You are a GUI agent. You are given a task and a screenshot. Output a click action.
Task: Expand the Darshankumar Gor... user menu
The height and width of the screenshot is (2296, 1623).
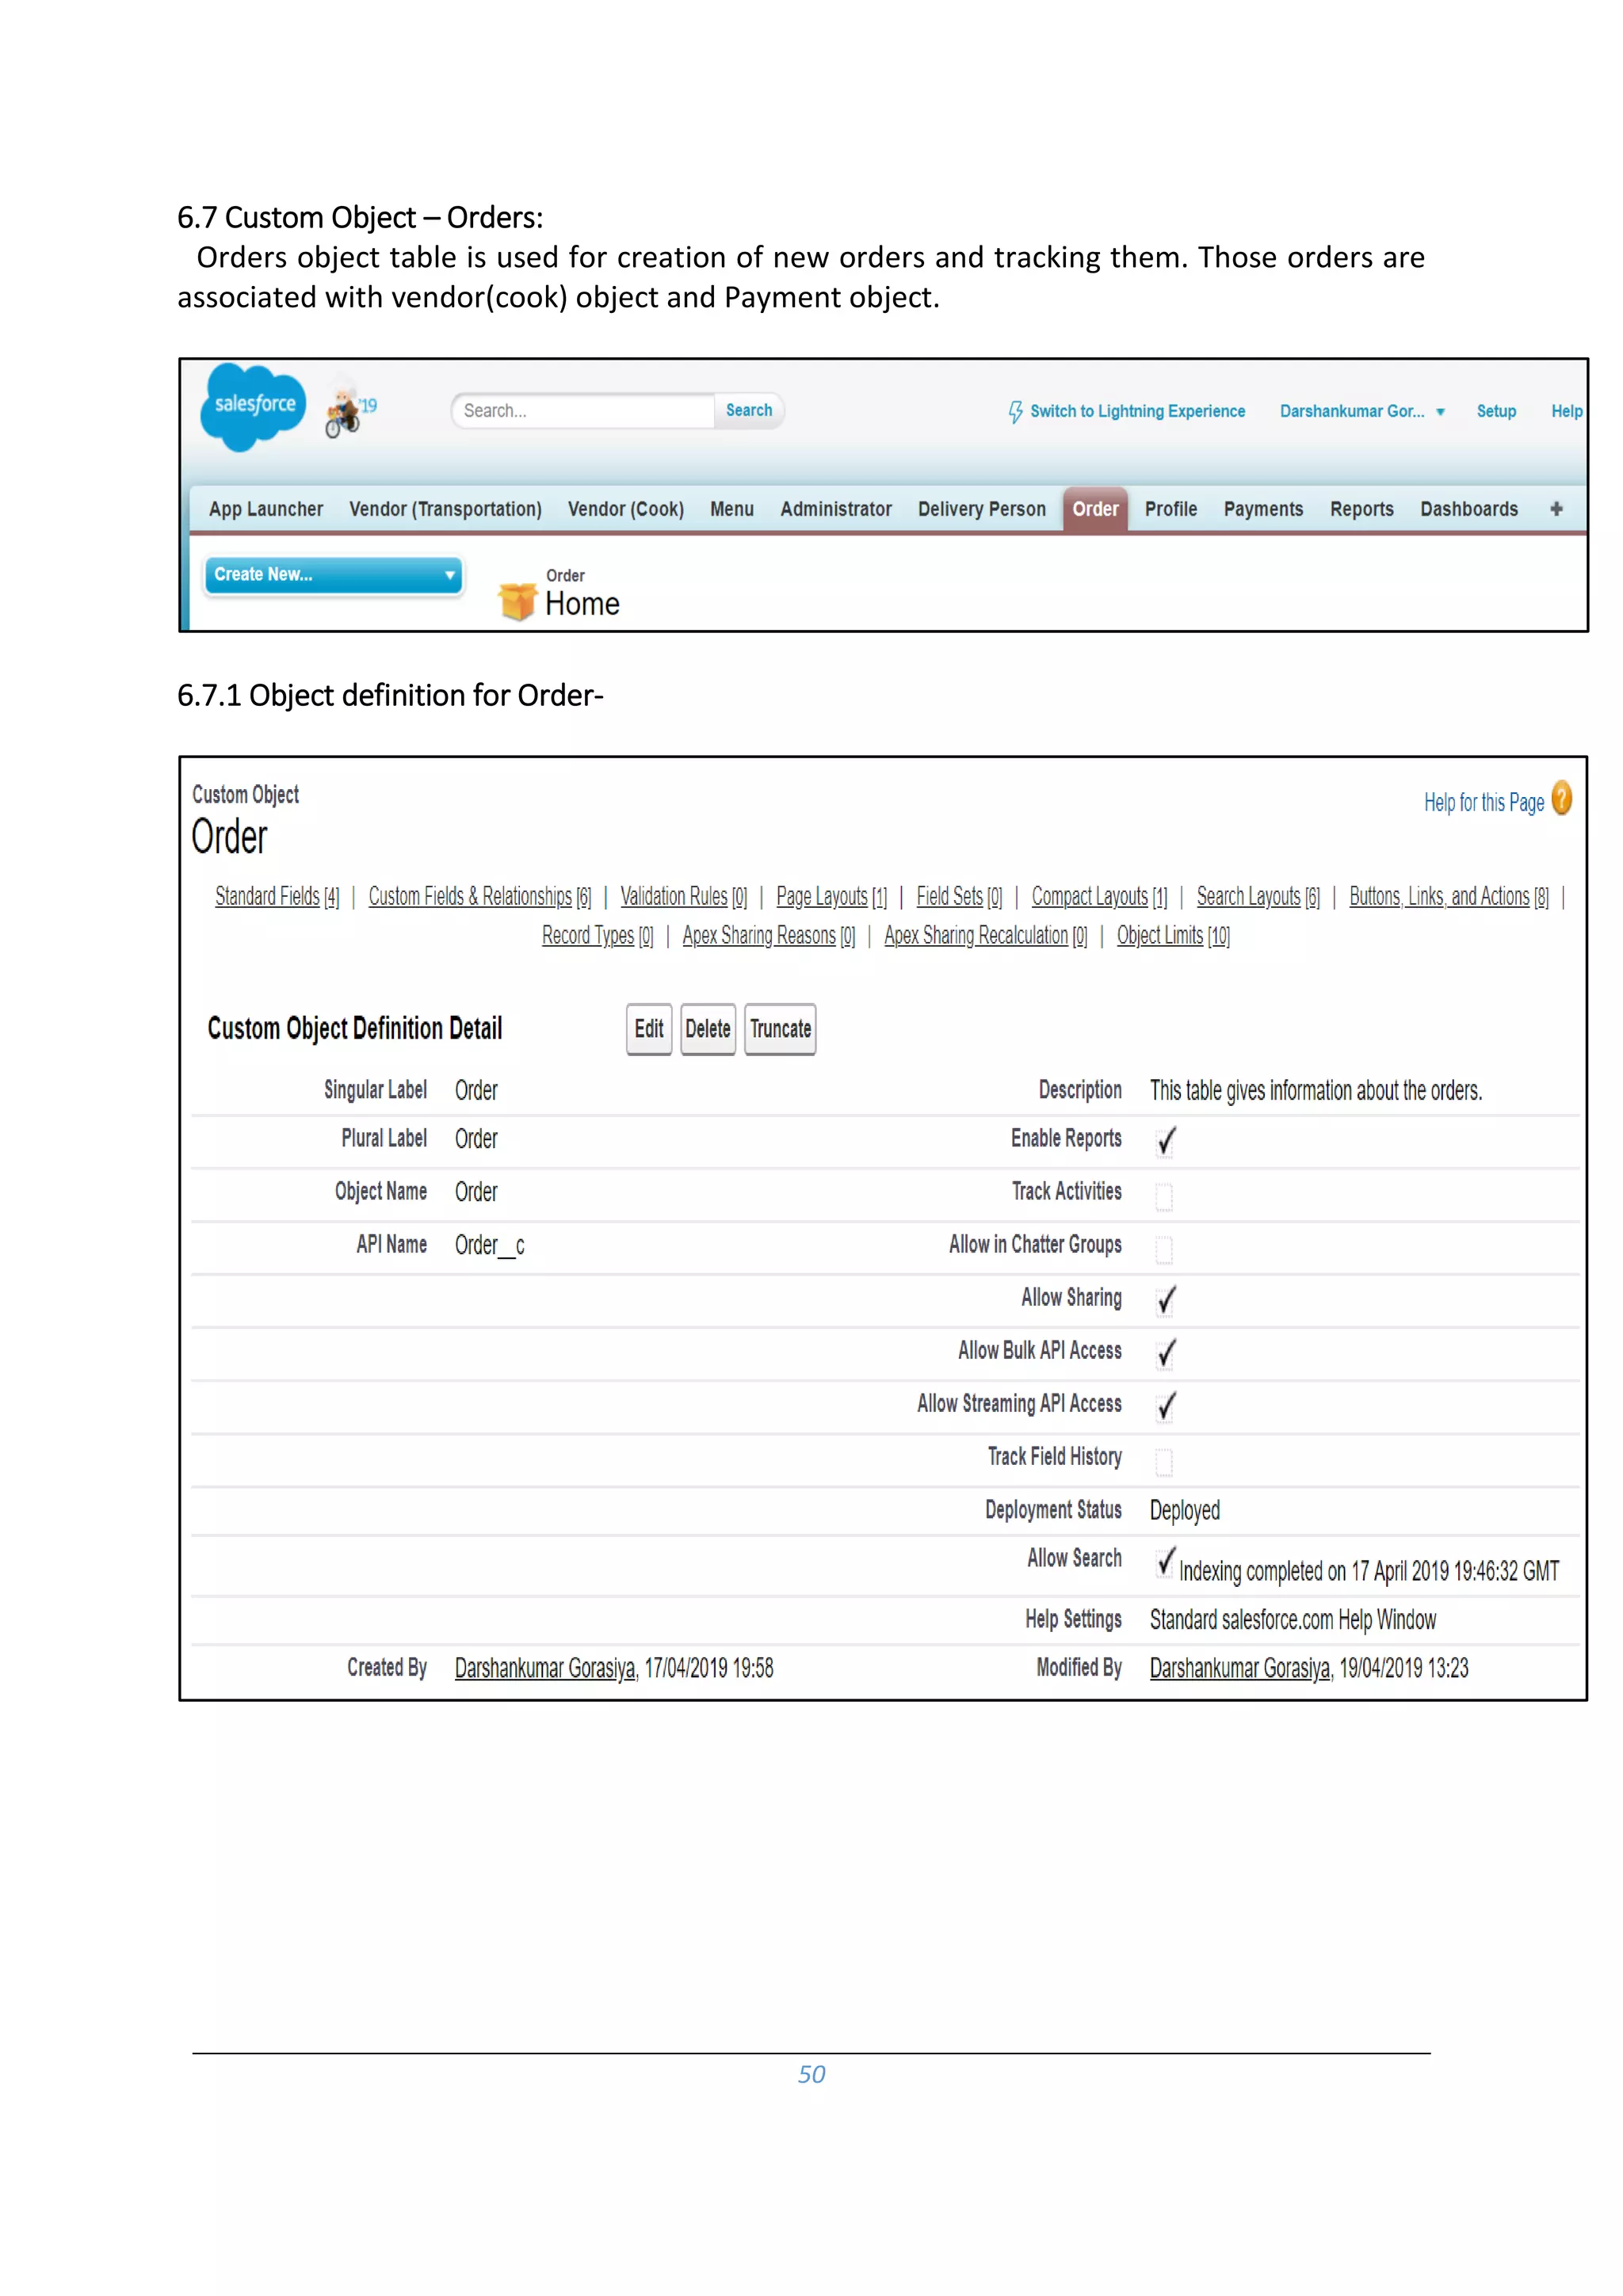coord(1362,411)
